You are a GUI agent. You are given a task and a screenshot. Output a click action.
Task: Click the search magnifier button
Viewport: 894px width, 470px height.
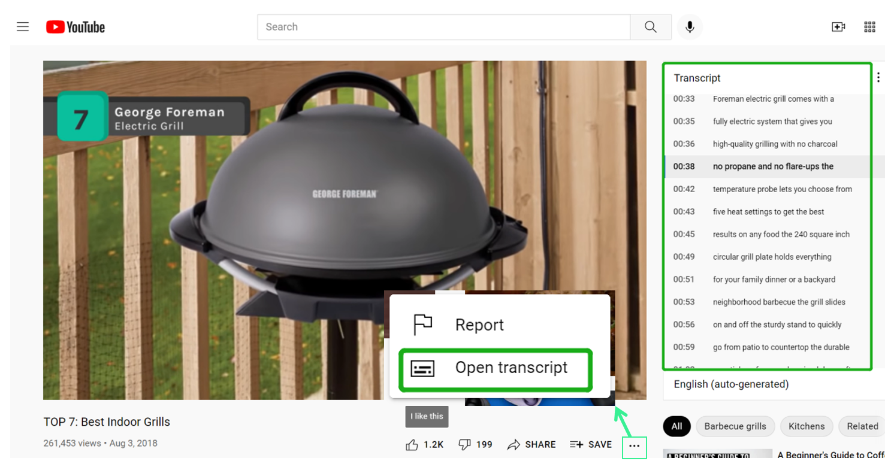650,27
